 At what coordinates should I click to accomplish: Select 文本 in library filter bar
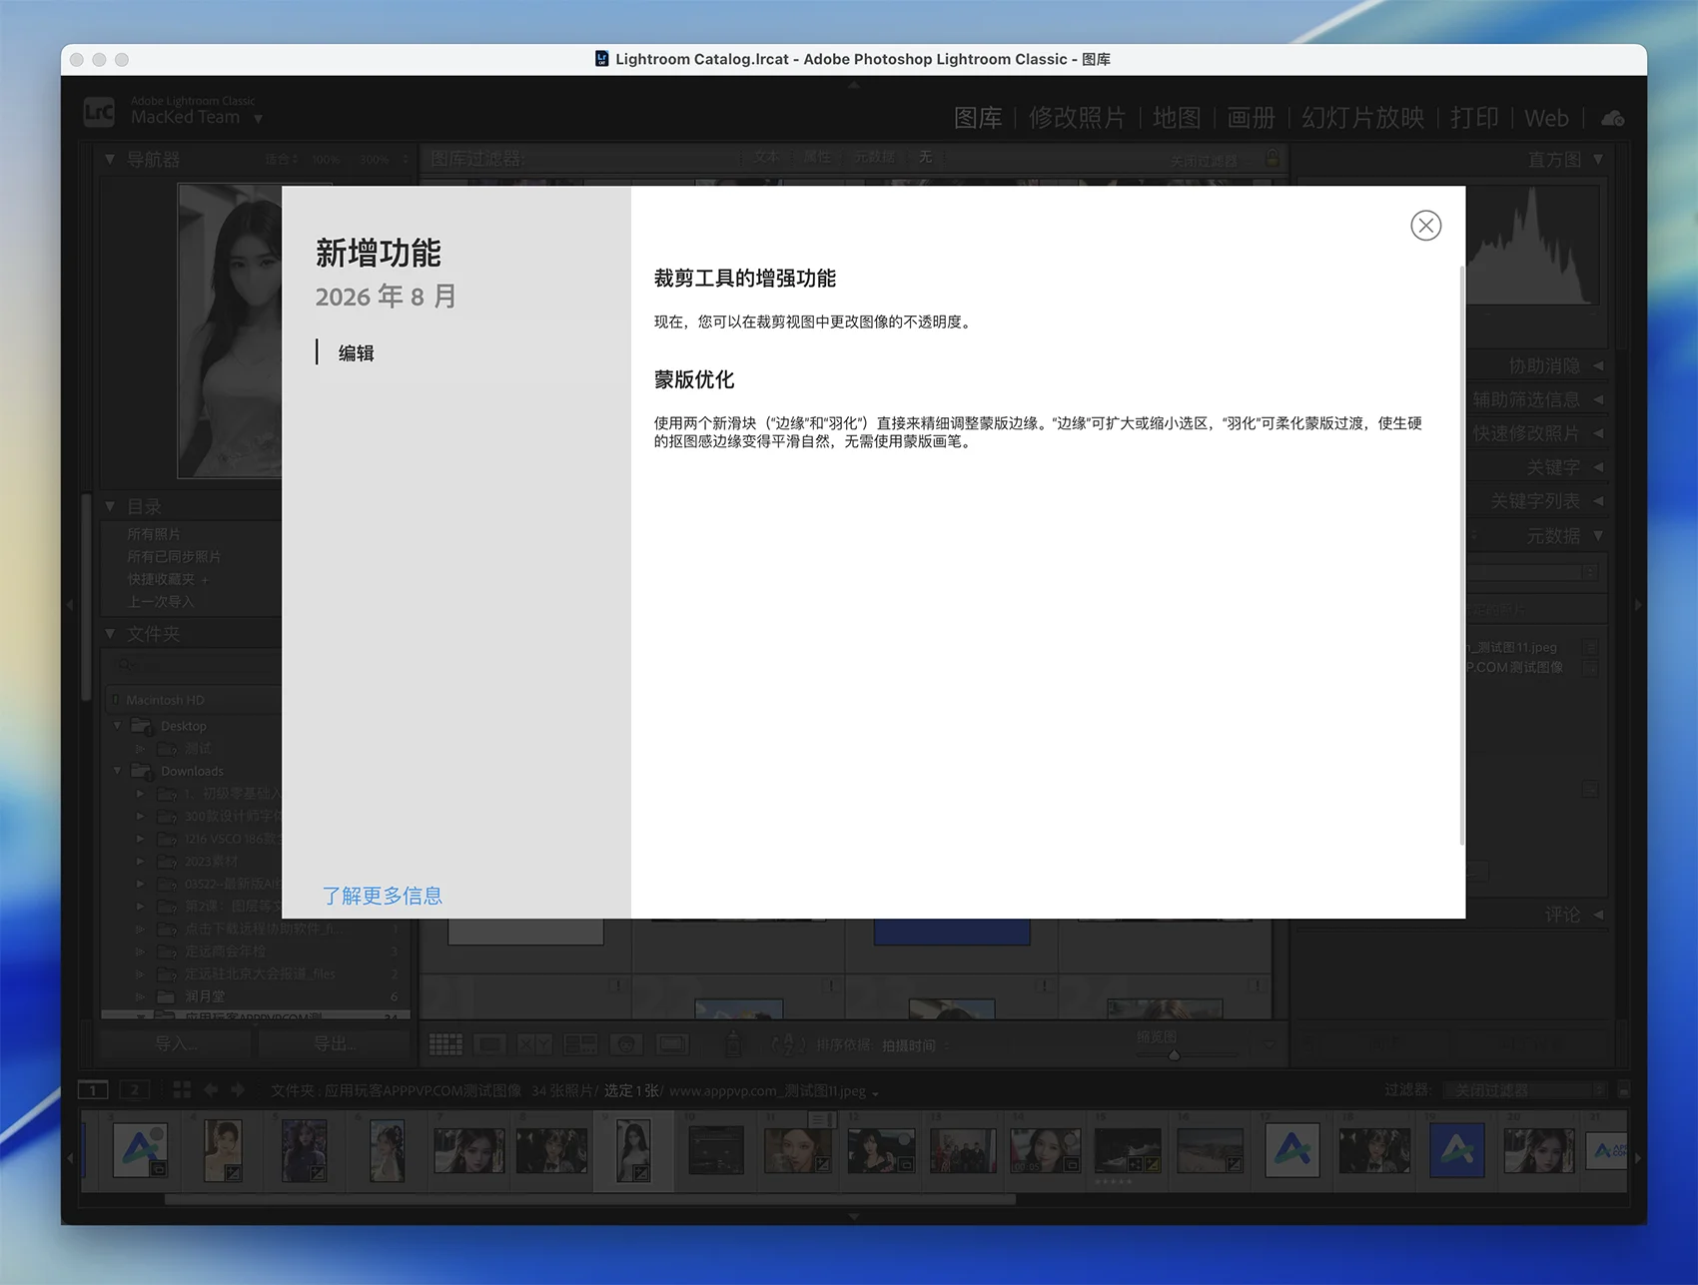coord(765,157)
